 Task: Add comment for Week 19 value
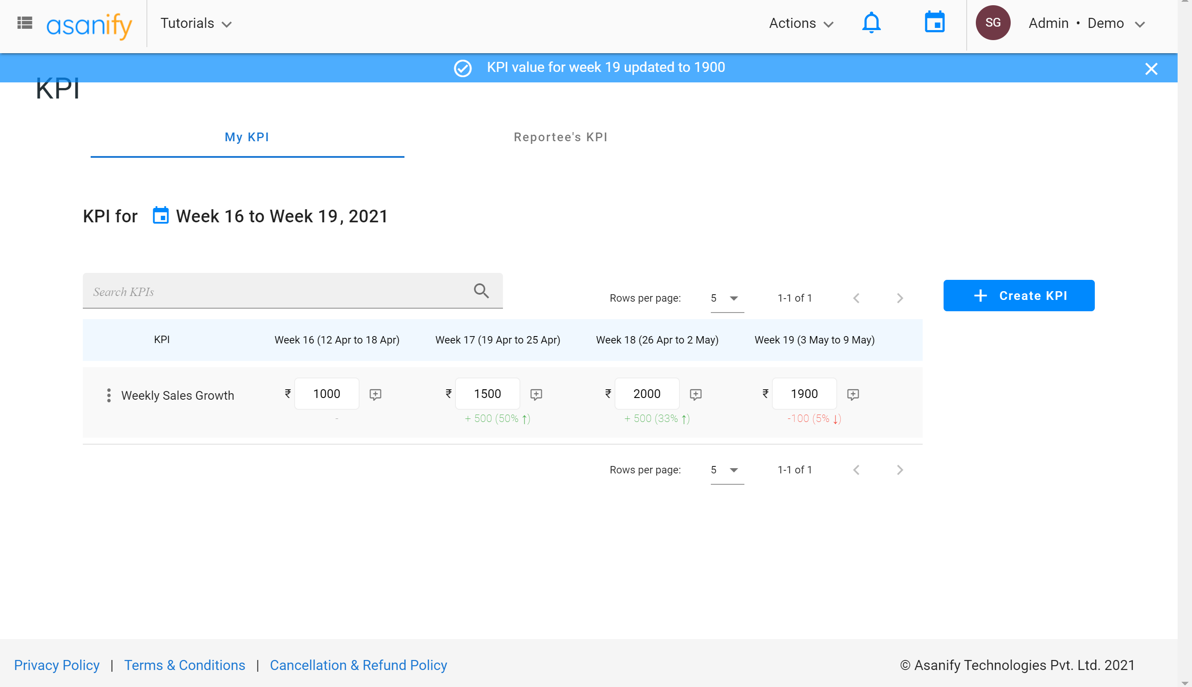[x=852, y=394]
